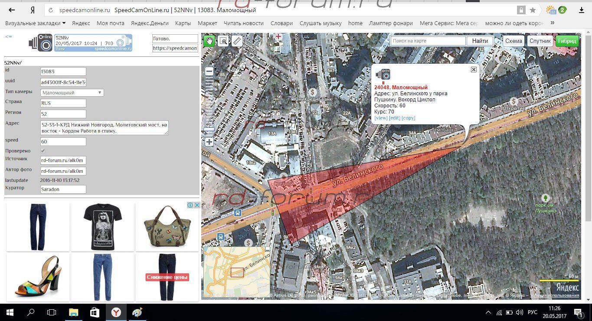Open Paint from the Windows taskbar
Viewport: 592px width, 321px height.
(x=137, y=312)
